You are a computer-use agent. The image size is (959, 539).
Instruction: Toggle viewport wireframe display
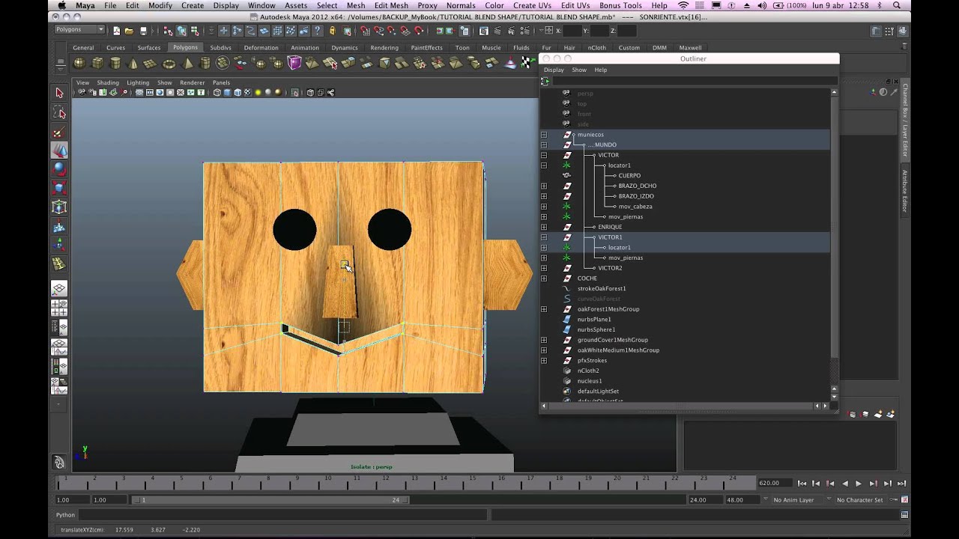click(217, 93)
